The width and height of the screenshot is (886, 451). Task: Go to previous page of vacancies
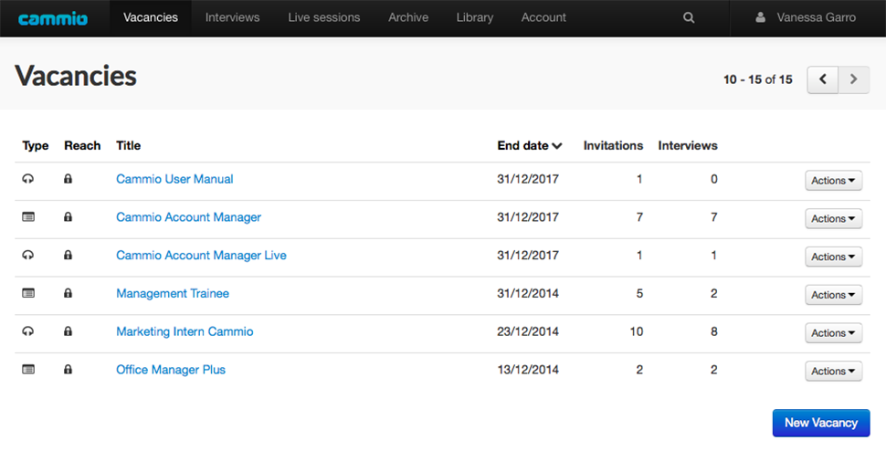pos(822,79)
